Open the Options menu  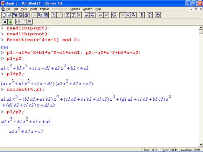click(x=75, y=9)
